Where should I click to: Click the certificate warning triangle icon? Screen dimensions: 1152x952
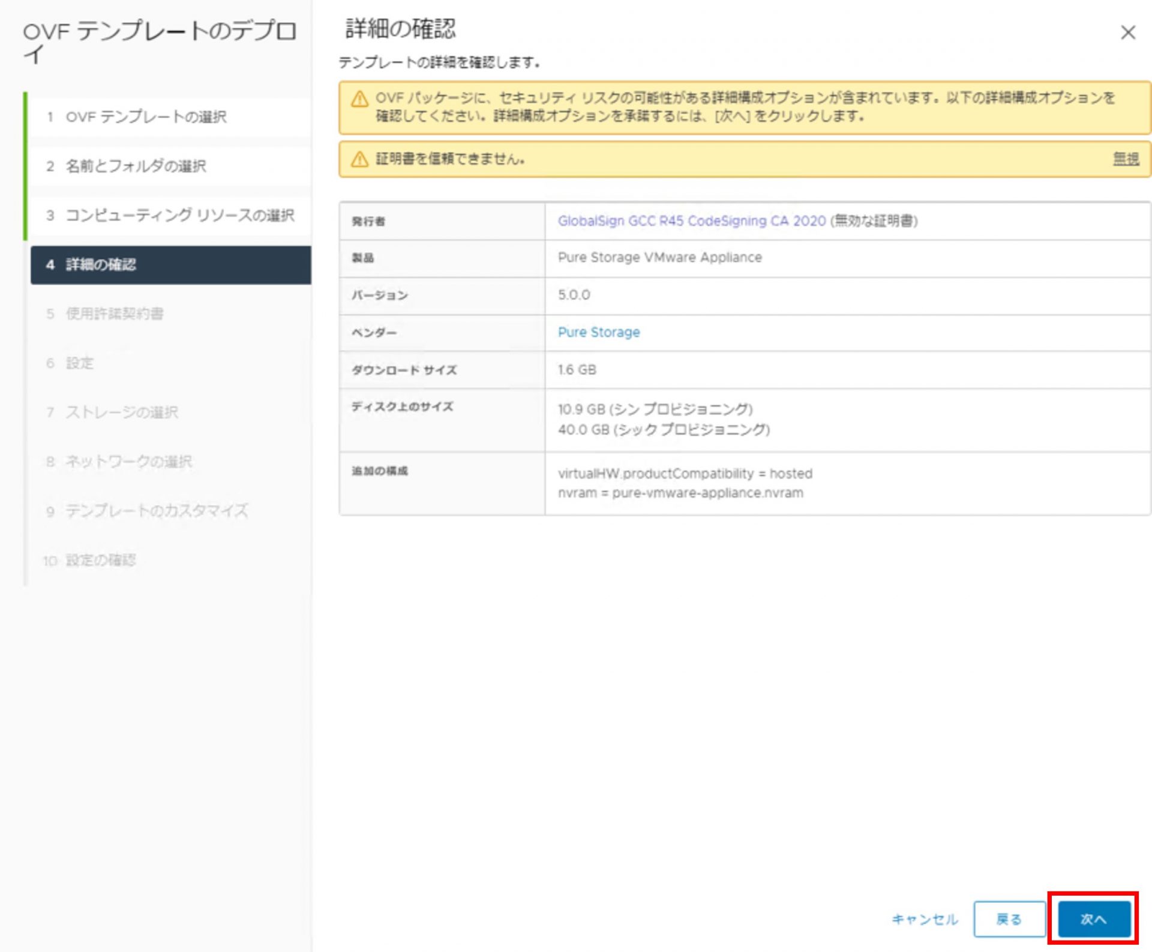click(359, 159)
